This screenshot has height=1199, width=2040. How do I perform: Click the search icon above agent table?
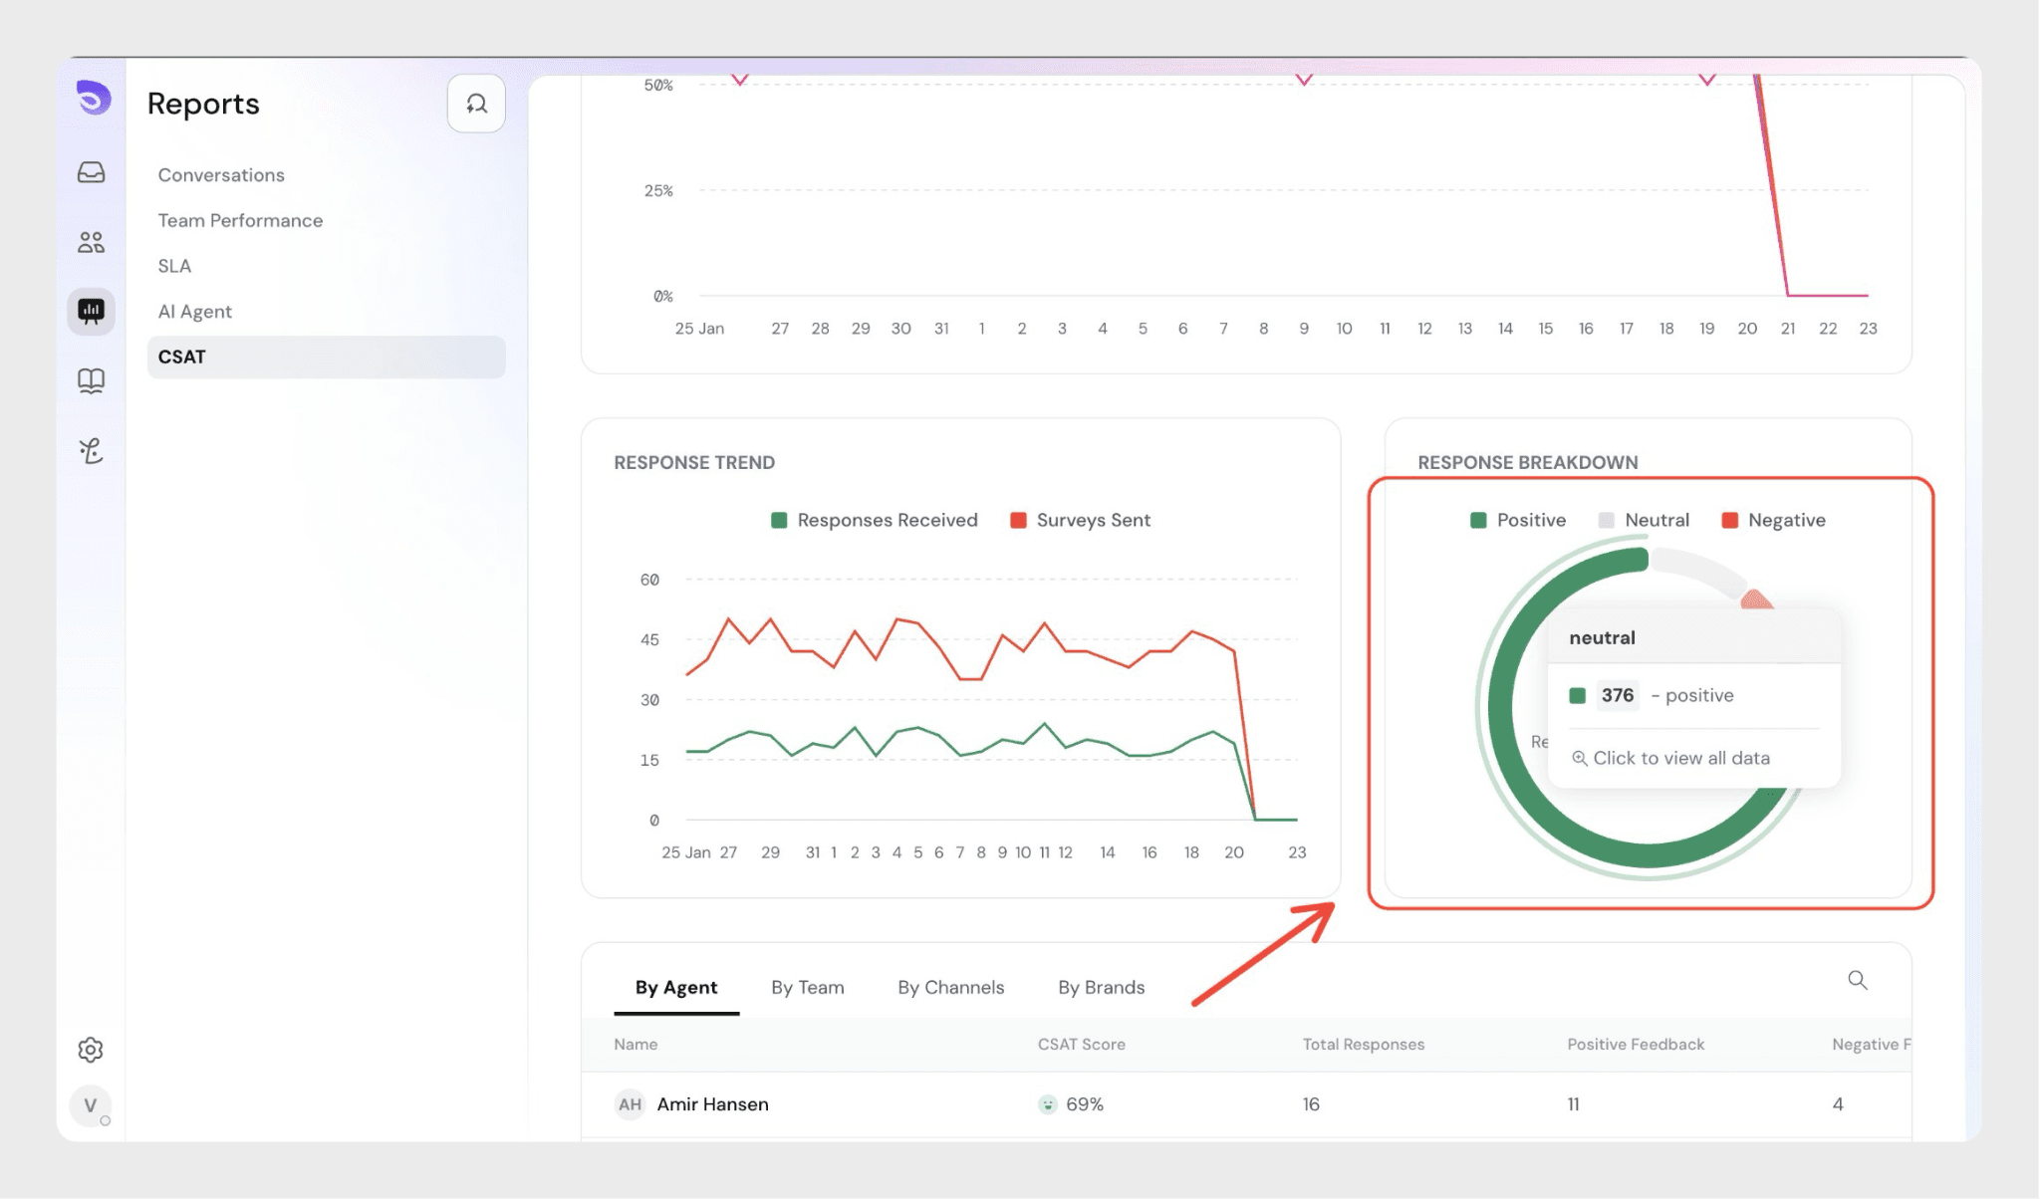coord(1857,980)
